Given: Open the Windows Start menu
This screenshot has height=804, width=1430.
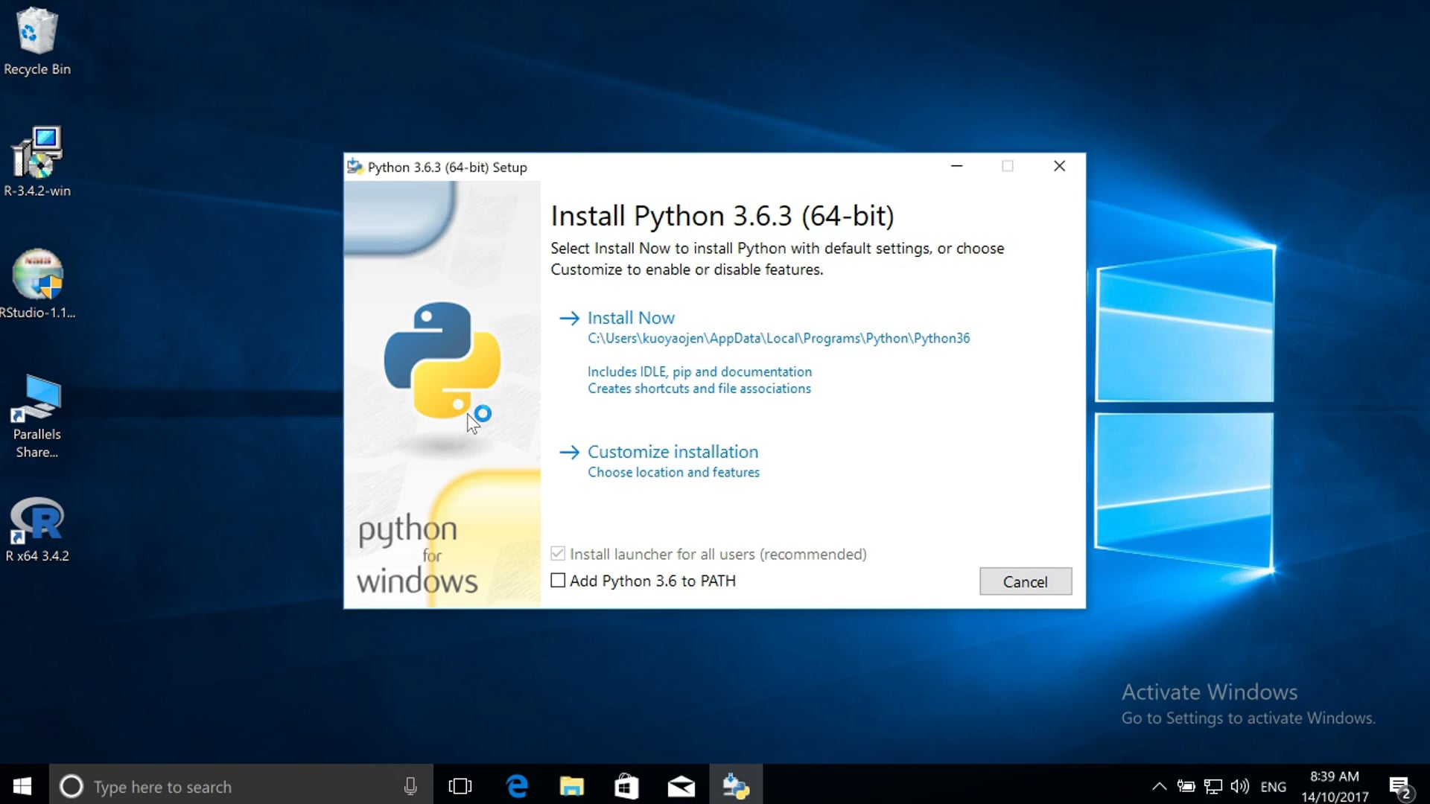Looking at the screenshot, I should (x=22, y=785).
